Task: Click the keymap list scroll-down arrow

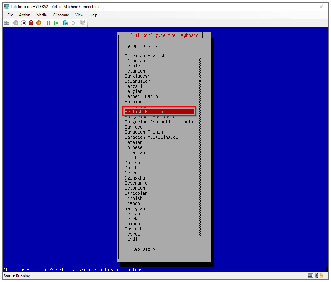Action: click(200, 239)
